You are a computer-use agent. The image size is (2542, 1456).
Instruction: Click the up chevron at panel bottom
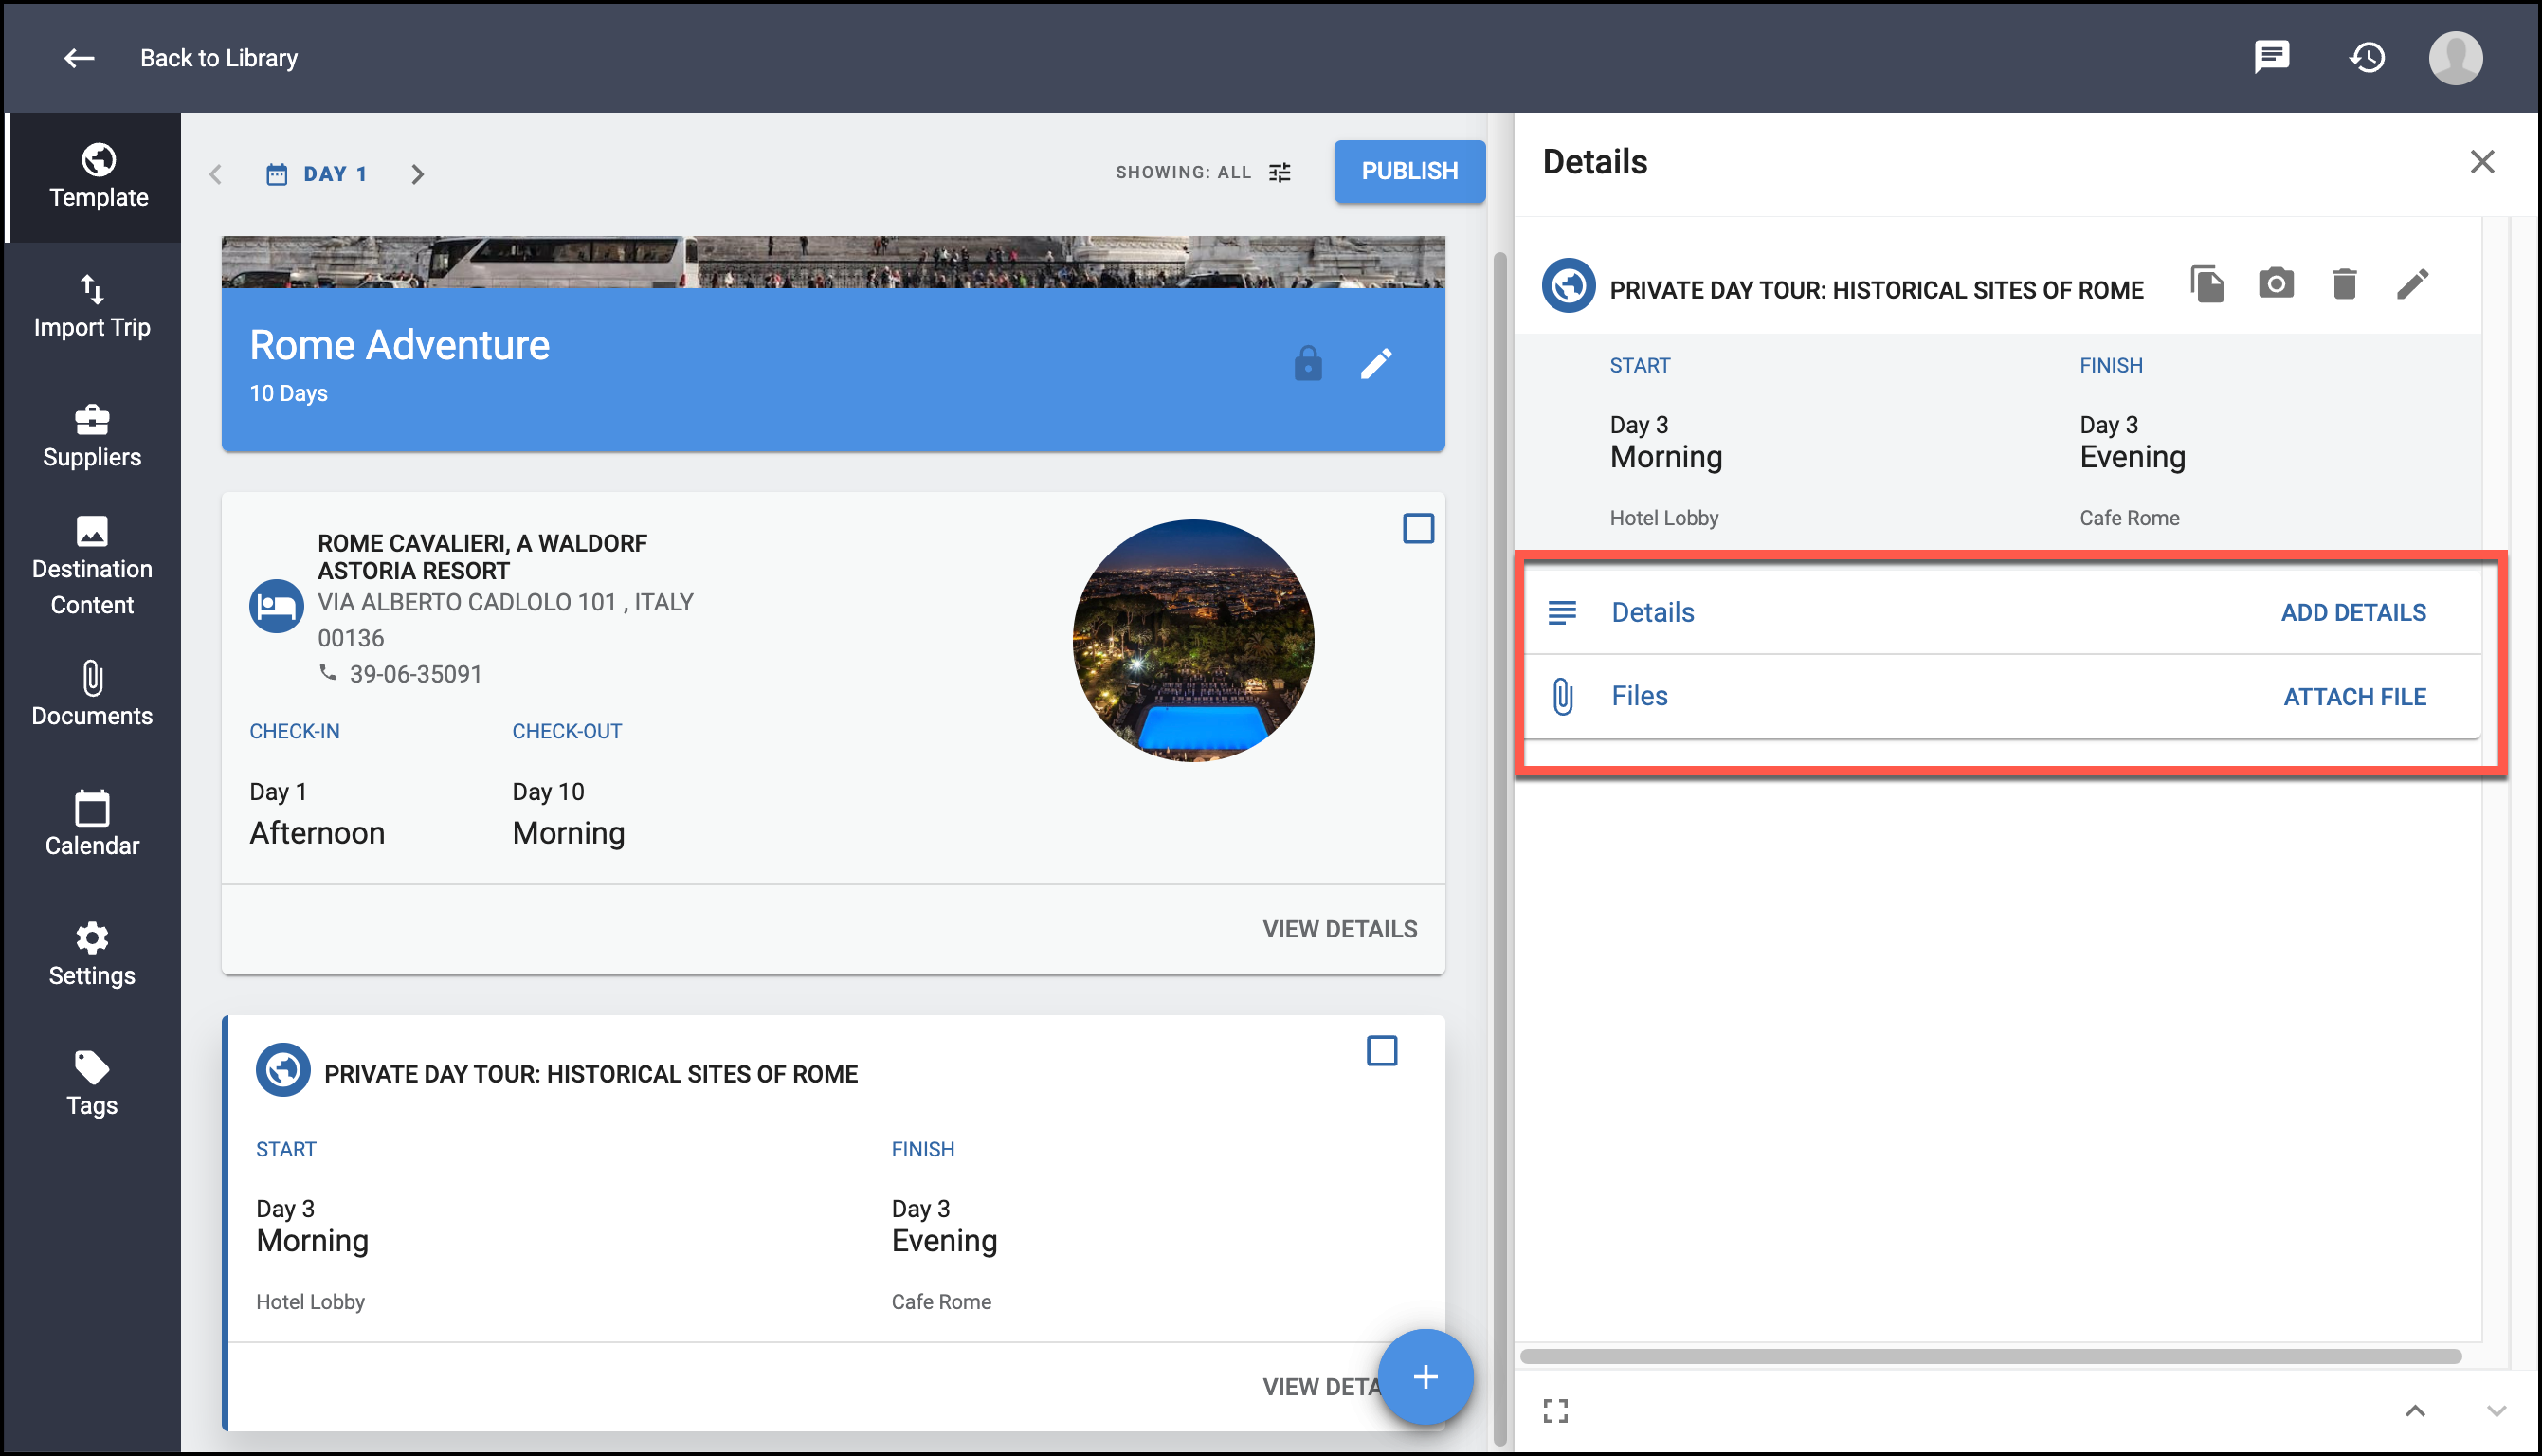(x=2415, y=1411)
